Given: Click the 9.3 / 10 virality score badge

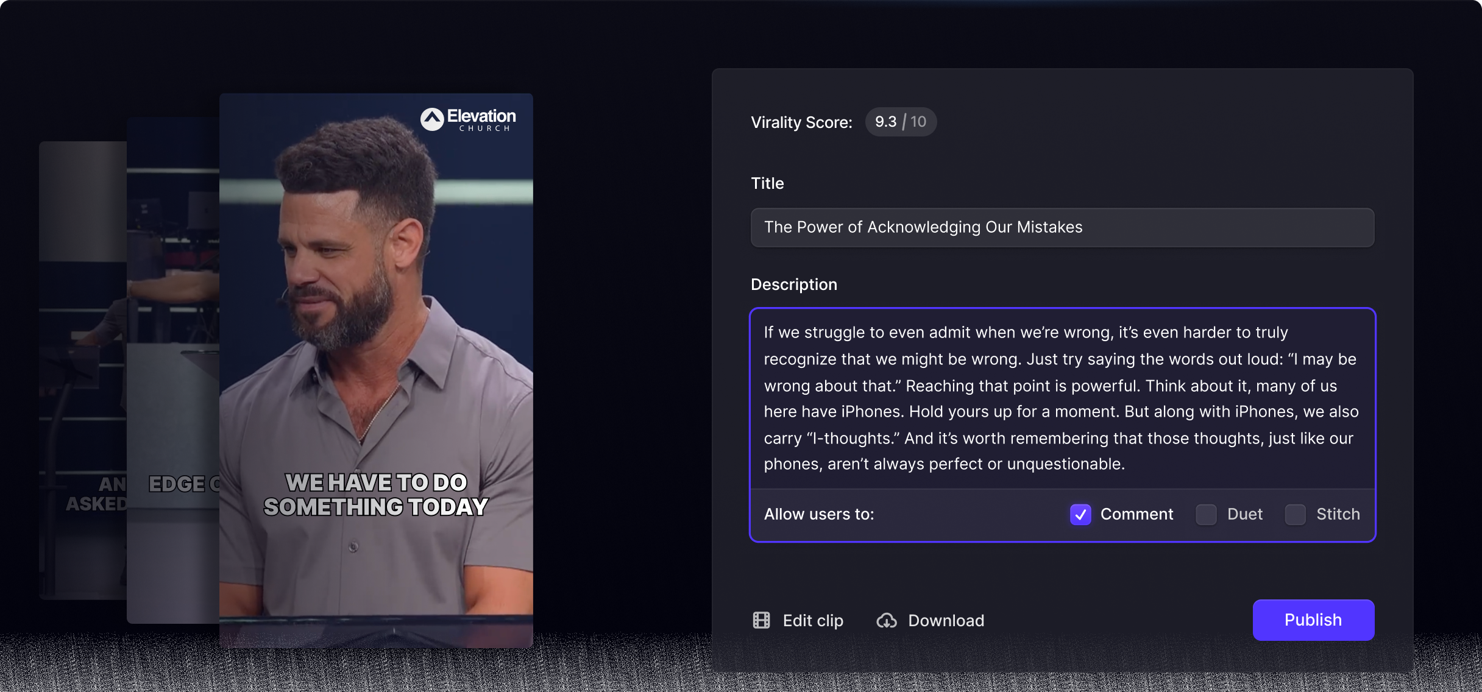Looking at the screenshot, I should [x=901, y=122].
